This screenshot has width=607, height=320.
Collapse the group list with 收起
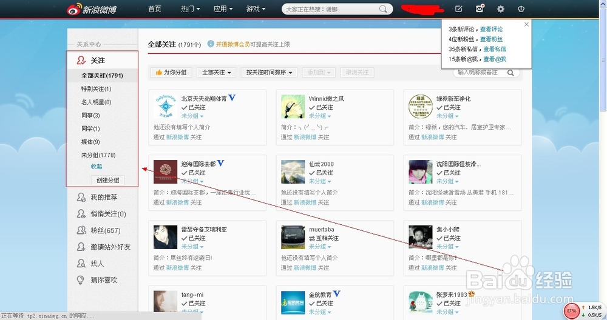pyautogui.click(x=97, y=166)
